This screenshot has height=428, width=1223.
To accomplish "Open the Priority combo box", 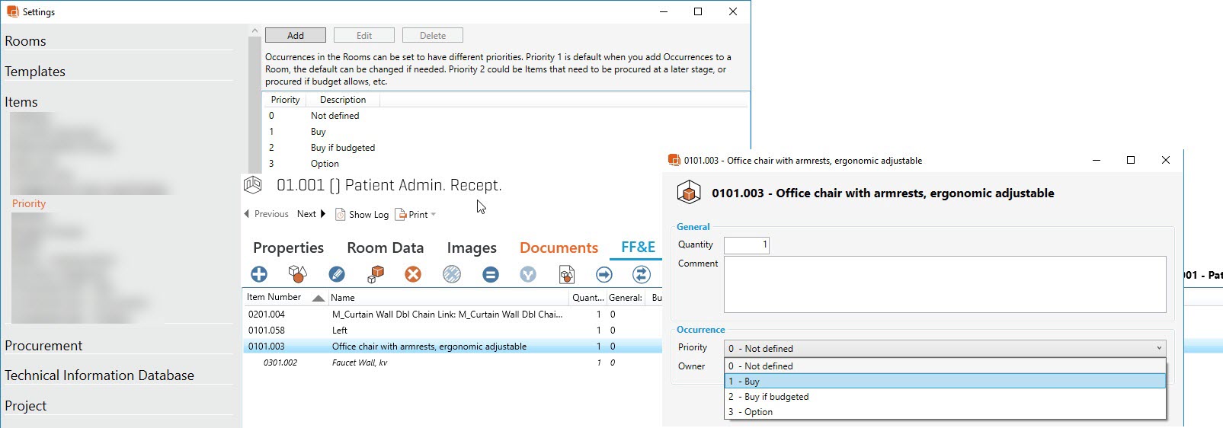I will (x=944, y=348).
